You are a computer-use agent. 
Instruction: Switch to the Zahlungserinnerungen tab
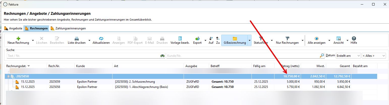(x=68, y=28)
